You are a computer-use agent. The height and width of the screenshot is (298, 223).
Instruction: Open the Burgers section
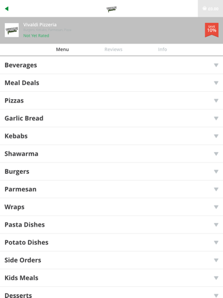point(111,171)
